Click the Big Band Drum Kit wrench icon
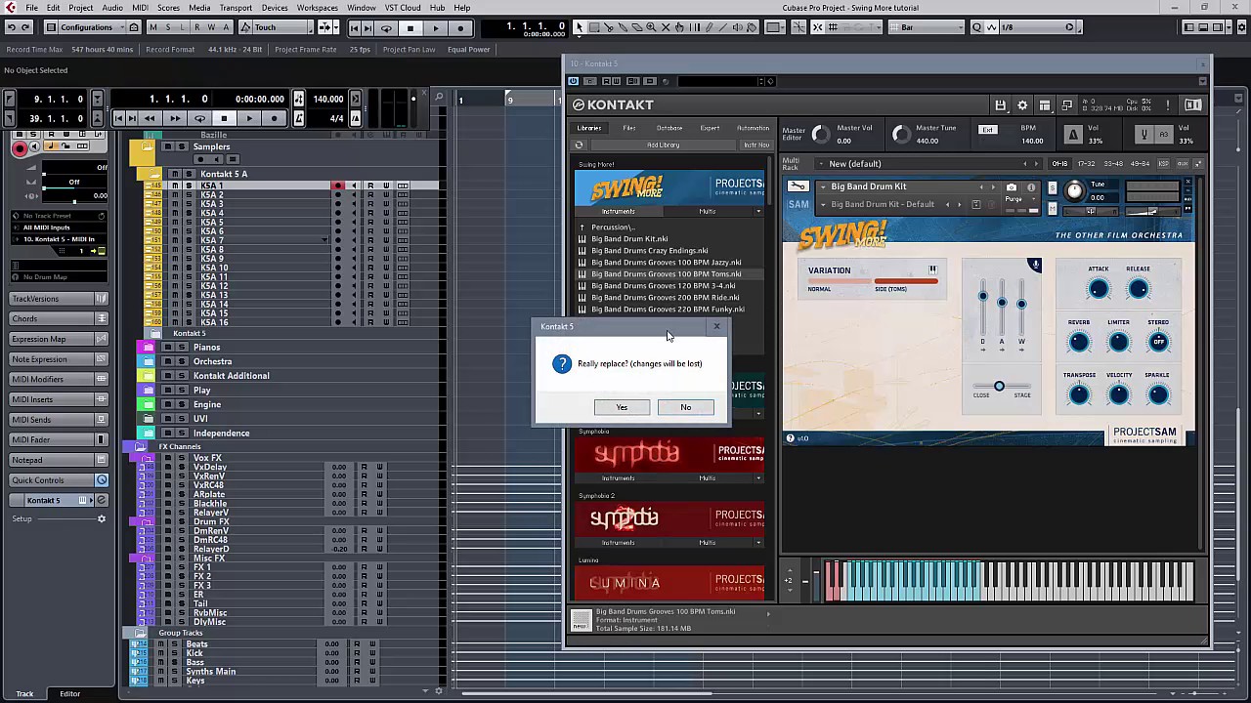 point(798,186)
